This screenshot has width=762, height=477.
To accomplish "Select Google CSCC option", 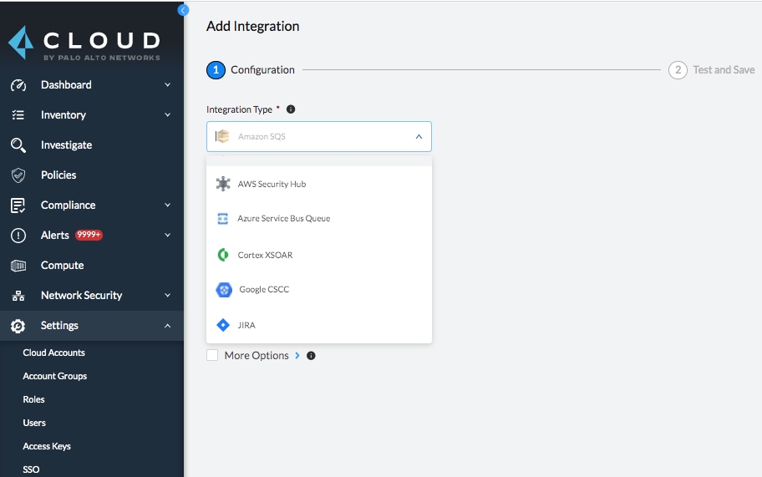I will click(x=319, y=290).
